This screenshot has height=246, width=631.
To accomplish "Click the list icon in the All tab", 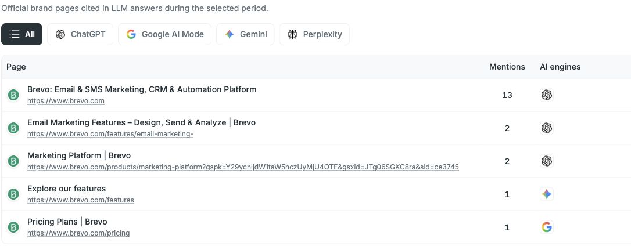I will 15,34.
